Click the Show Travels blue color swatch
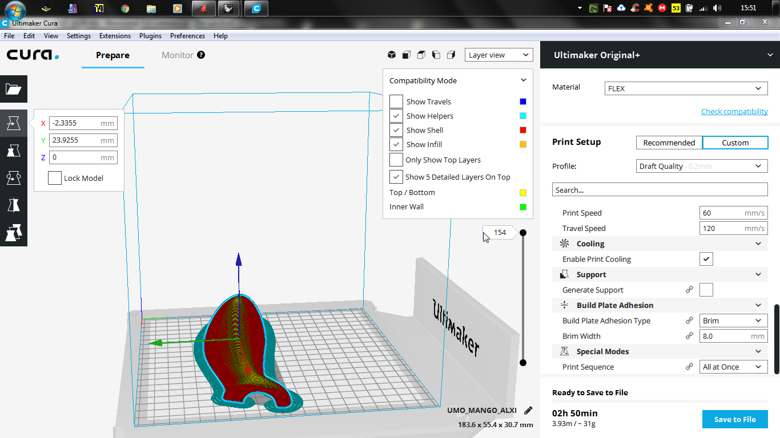Image resolution: width=780 pixels, height=438 pixels. [x=523, y=102]
